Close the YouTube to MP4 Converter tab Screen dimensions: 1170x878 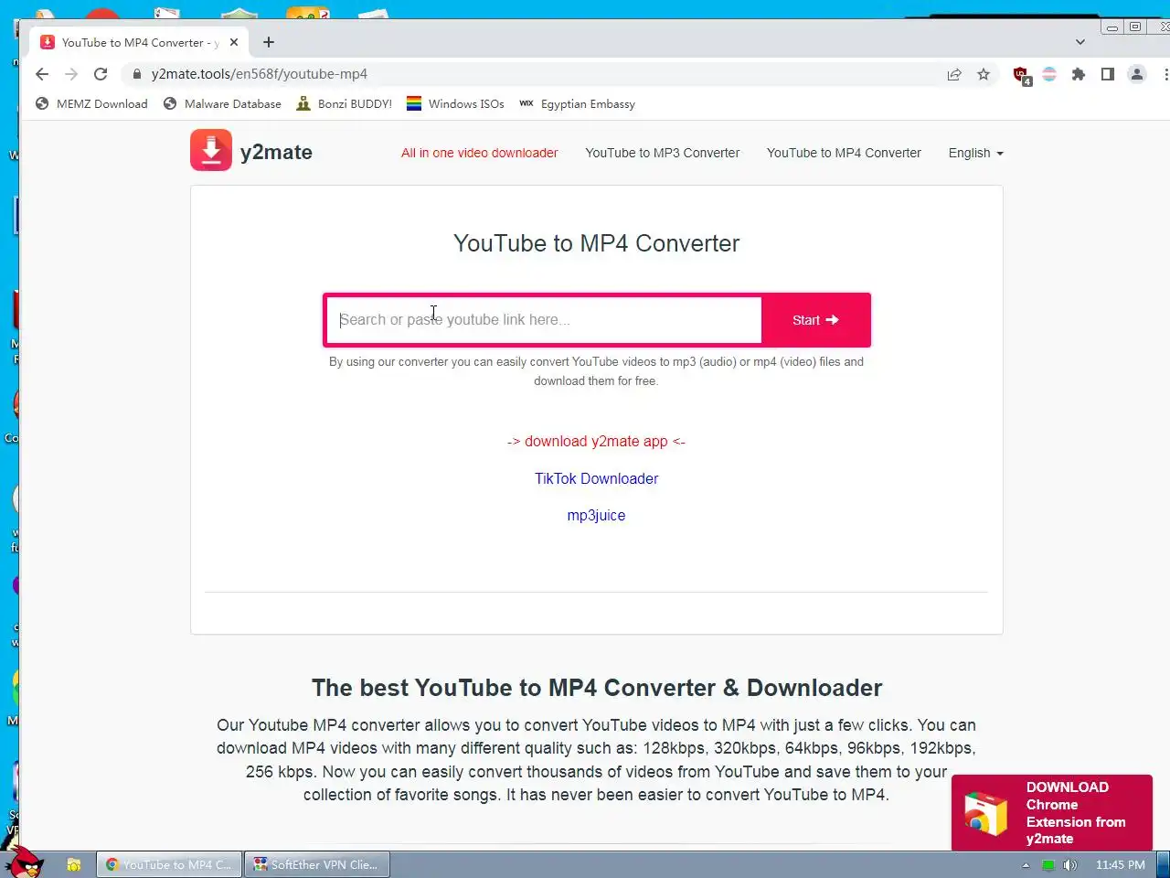(234, 42)
